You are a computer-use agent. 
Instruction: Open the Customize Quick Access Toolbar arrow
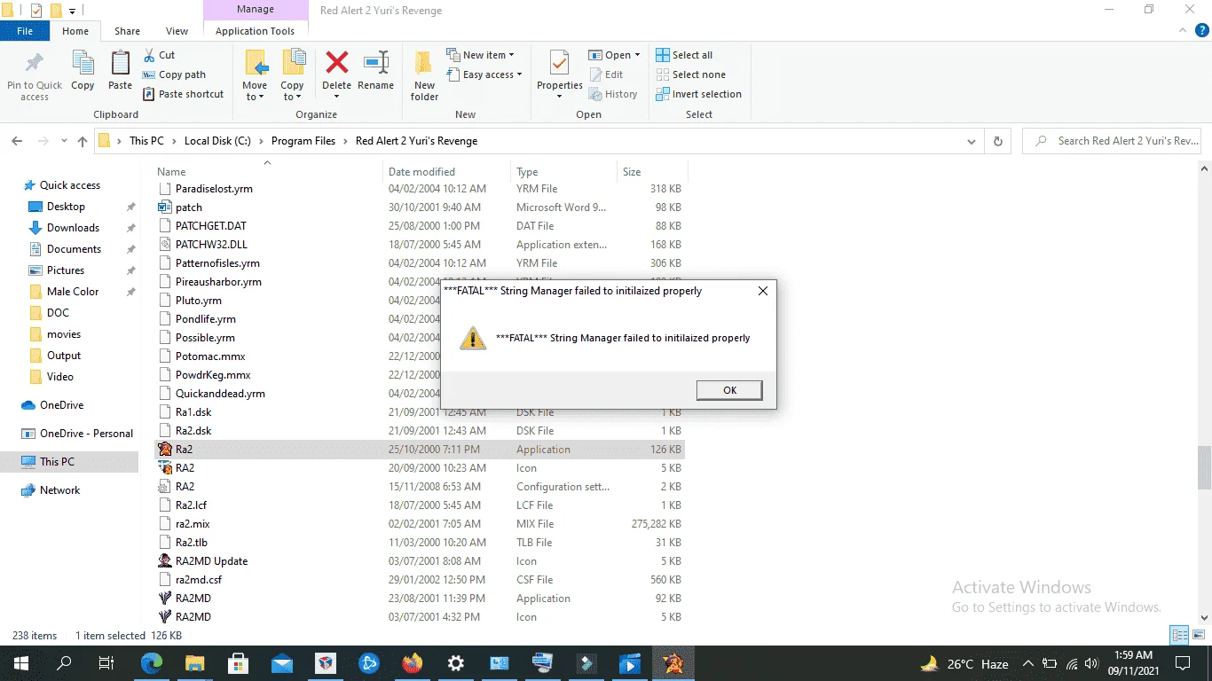pos(73,12)
